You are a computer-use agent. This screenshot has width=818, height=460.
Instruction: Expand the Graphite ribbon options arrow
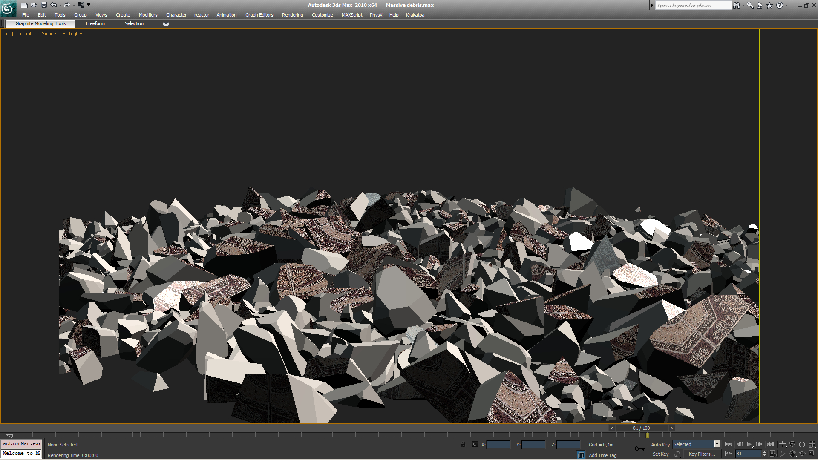[166, 24]
